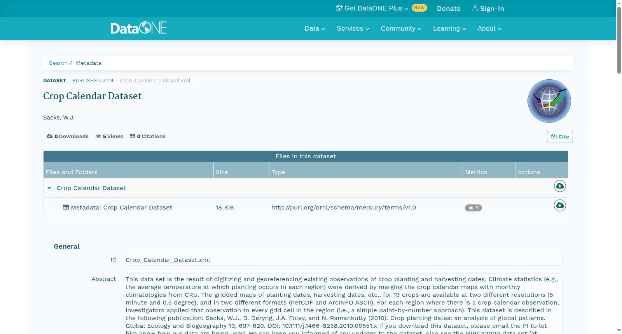Viewport: 622px width, 334px height.
Task: Open the DataONE logo home link
Action: click(138, 28)
